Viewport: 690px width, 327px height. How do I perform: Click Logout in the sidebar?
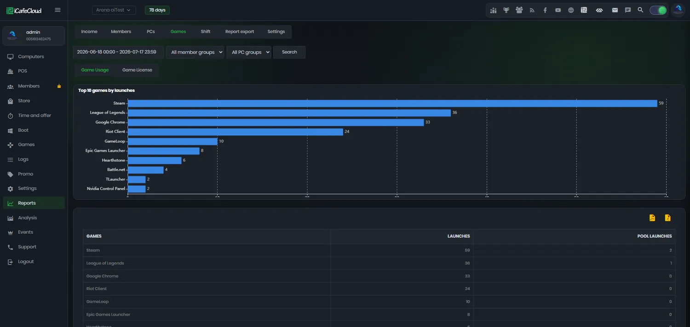[34, 262]
